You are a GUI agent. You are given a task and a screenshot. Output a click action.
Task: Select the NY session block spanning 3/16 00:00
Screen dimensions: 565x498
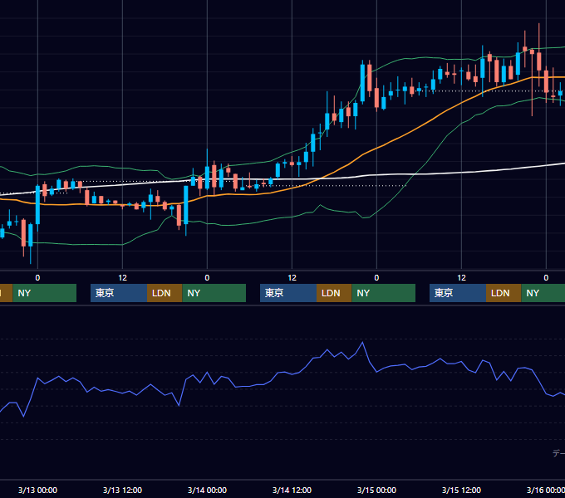(x=543, y=293)
